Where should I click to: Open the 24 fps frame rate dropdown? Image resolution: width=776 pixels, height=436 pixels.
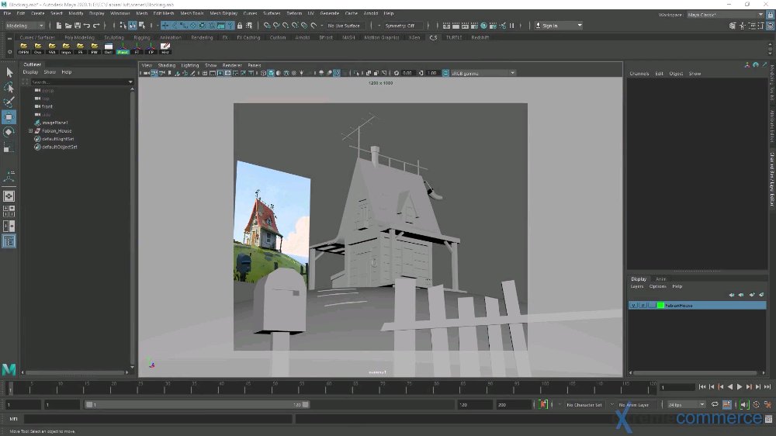tap(687, 404)
